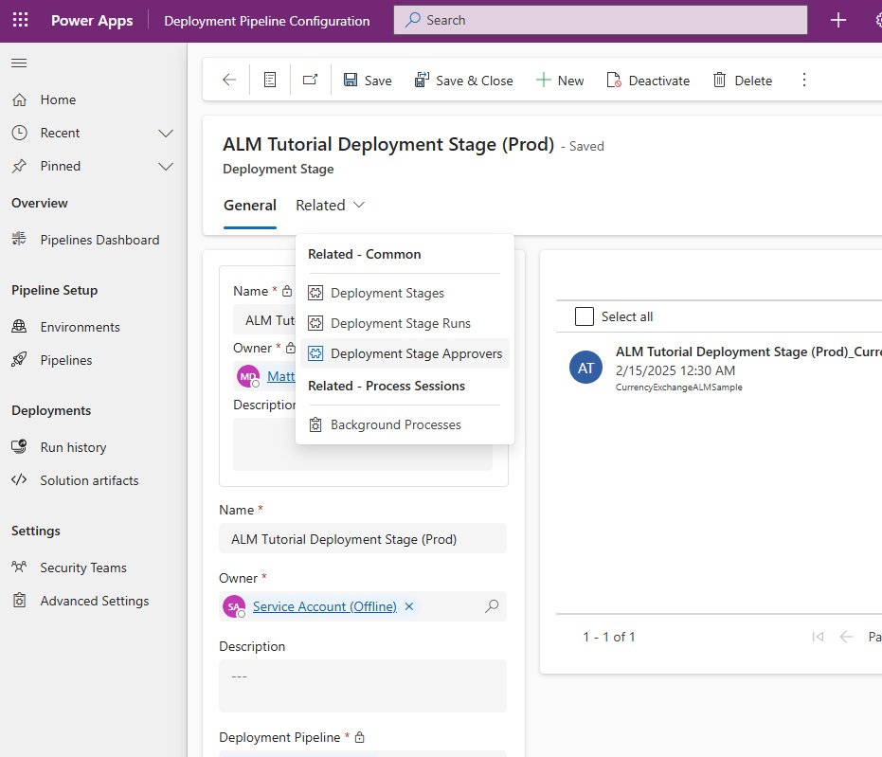
Task: Click Deployment Pipeline Configuration app name
Action: [x=266, y=21]
